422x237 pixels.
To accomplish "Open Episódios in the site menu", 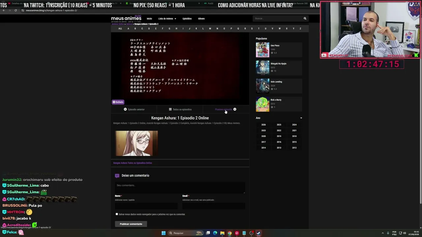I will coord(187,19).
